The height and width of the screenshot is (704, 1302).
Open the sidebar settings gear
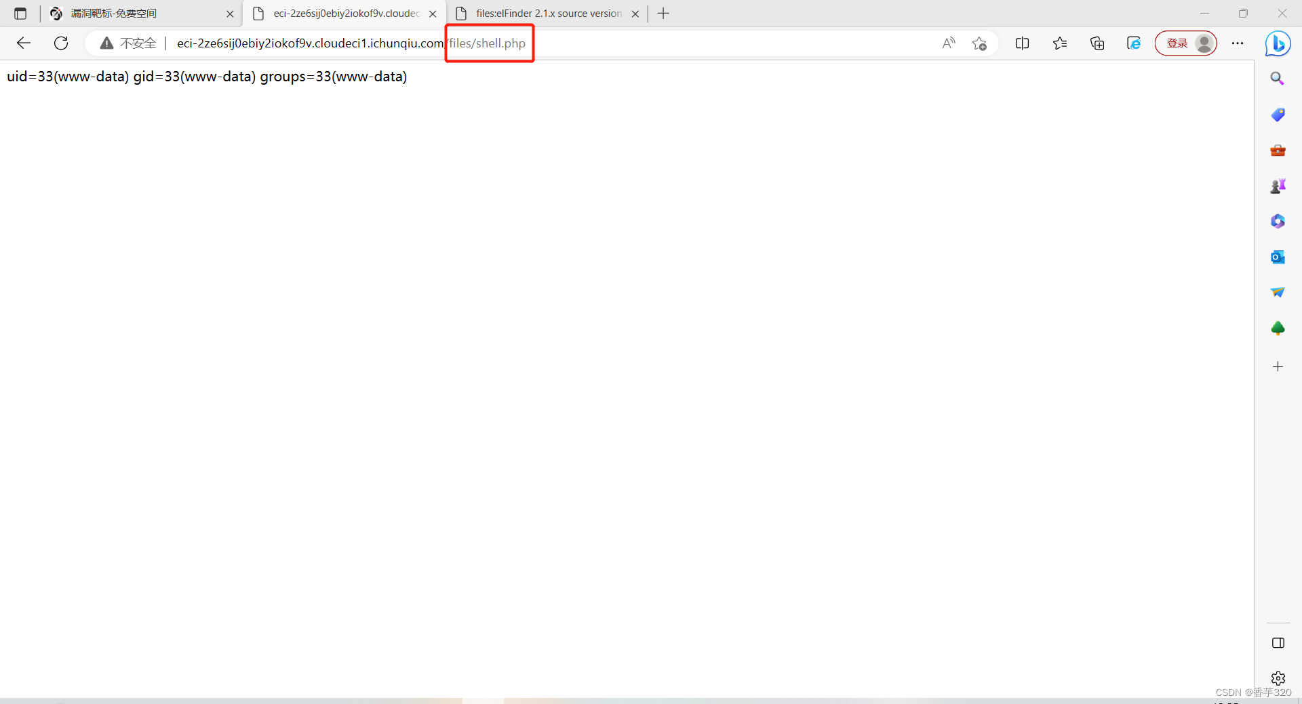point(1278,678)
